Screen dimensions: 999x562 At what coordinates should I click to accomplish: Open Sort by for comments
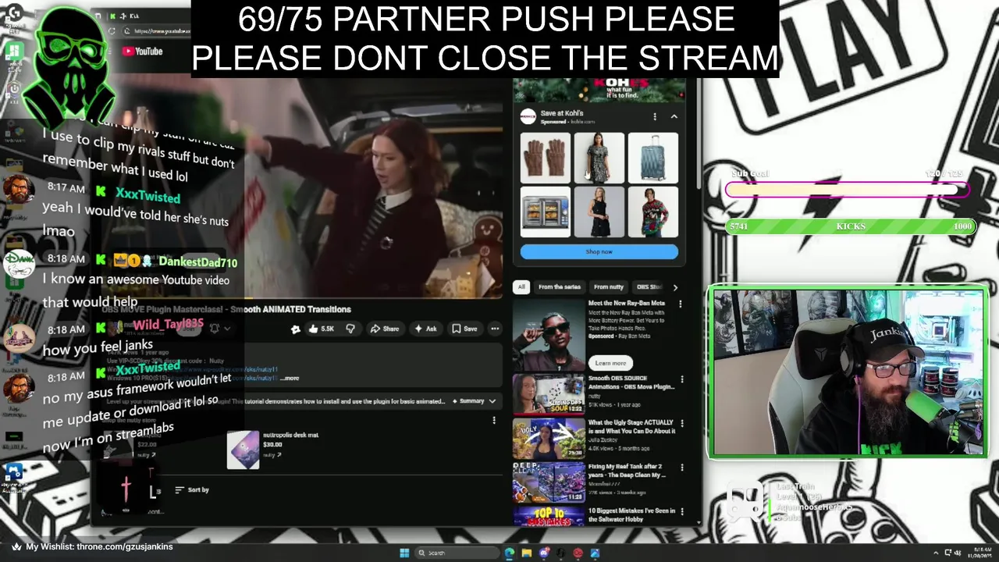point(192,489)
